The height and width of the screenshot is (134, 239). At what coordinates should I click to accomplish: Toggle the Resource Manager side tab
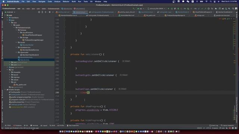(2, 51)
